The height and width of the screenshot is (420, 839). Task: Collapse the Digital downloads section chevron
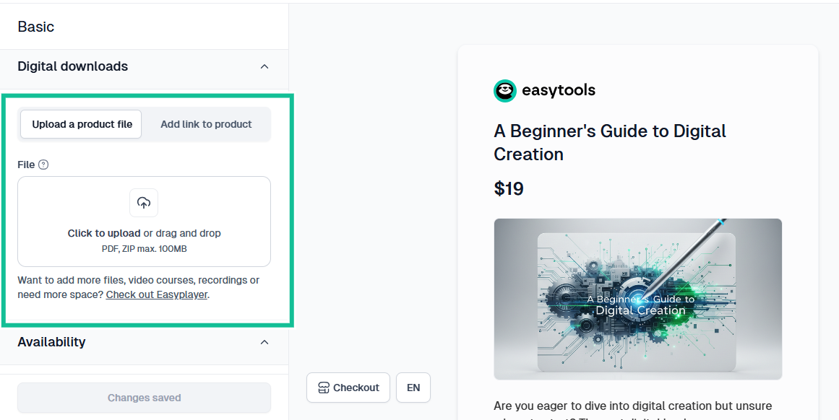click(264, 66)
